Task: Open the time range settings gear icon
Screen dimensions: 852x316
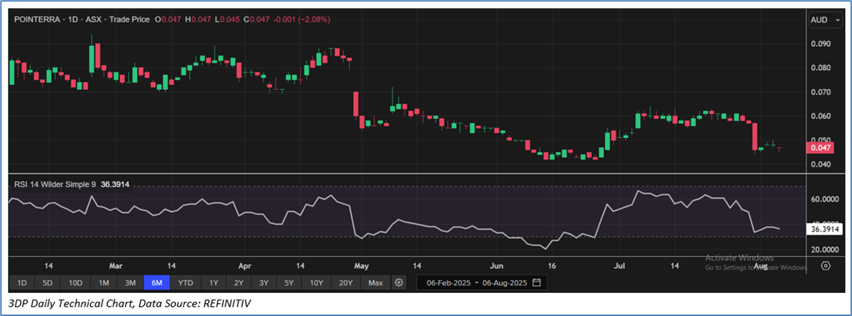Action: 399,282
